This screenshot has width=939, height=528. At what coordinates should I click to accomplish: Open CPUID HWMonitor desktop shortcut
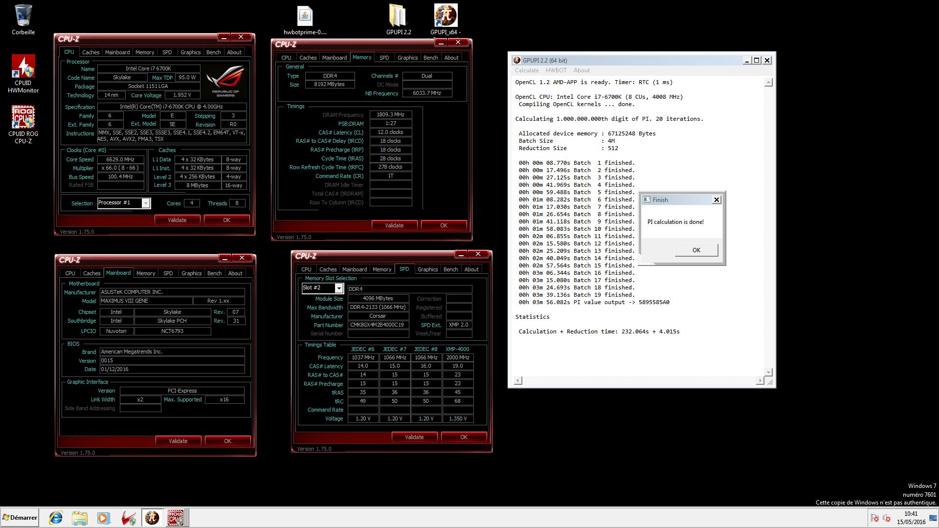(x=23, y=73)
